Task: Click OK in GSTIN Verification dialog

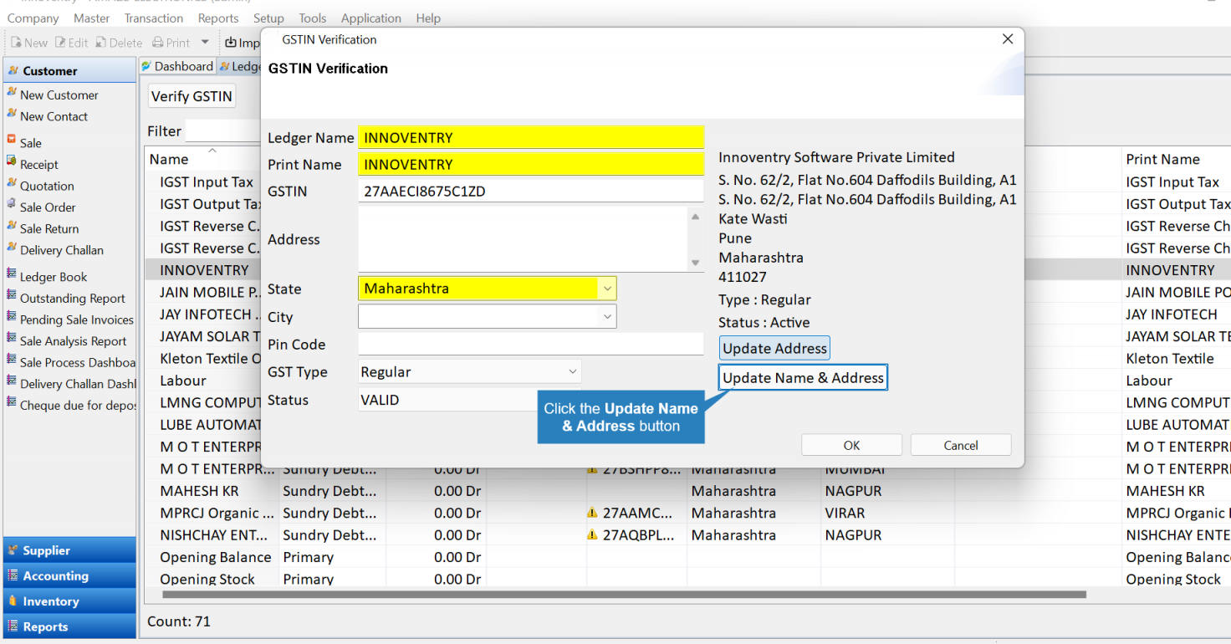Action: [851, 445]
